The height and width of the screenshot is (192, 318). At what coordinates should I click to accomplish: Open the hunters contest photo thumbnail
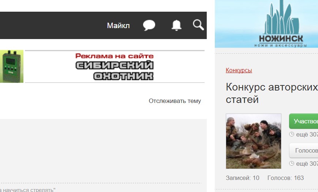coord(253,141)
